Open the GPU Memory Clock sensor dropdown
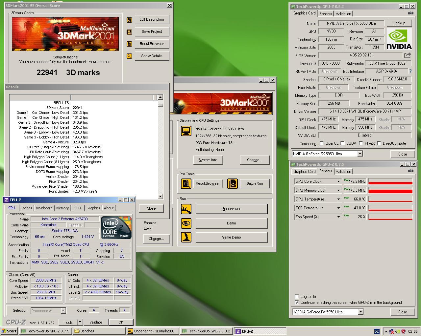The image size is (421, 336). click(338, 190)
